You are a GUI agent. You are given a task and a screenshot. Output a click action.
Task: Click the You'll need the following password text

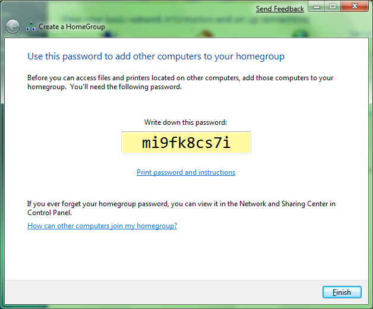pos(126,87)
